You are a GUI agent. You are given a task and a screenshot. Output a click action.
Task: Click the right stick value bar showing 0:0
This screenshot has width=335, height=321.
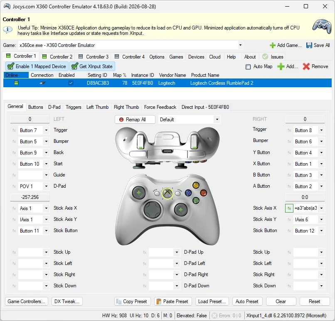point(305,197)
